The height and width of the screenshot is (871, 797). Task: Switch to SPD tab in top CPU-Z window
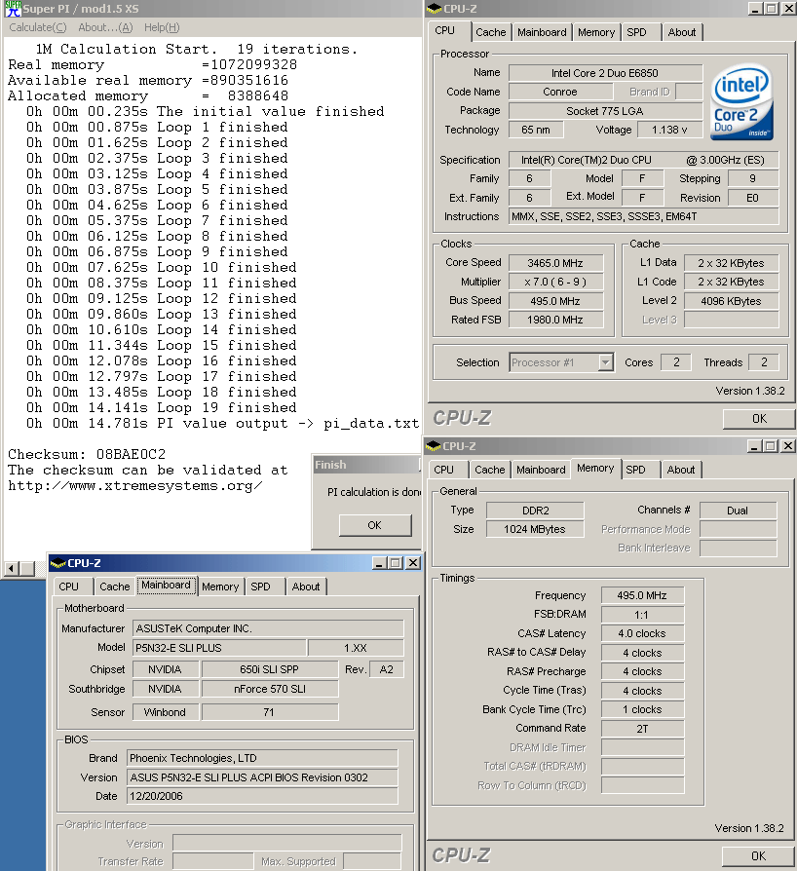636,32
